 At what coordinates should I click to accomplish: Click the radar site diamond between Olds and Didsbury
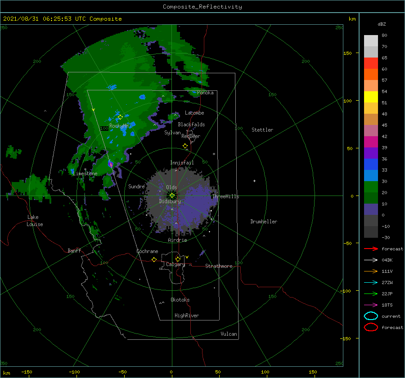[172, 196]
